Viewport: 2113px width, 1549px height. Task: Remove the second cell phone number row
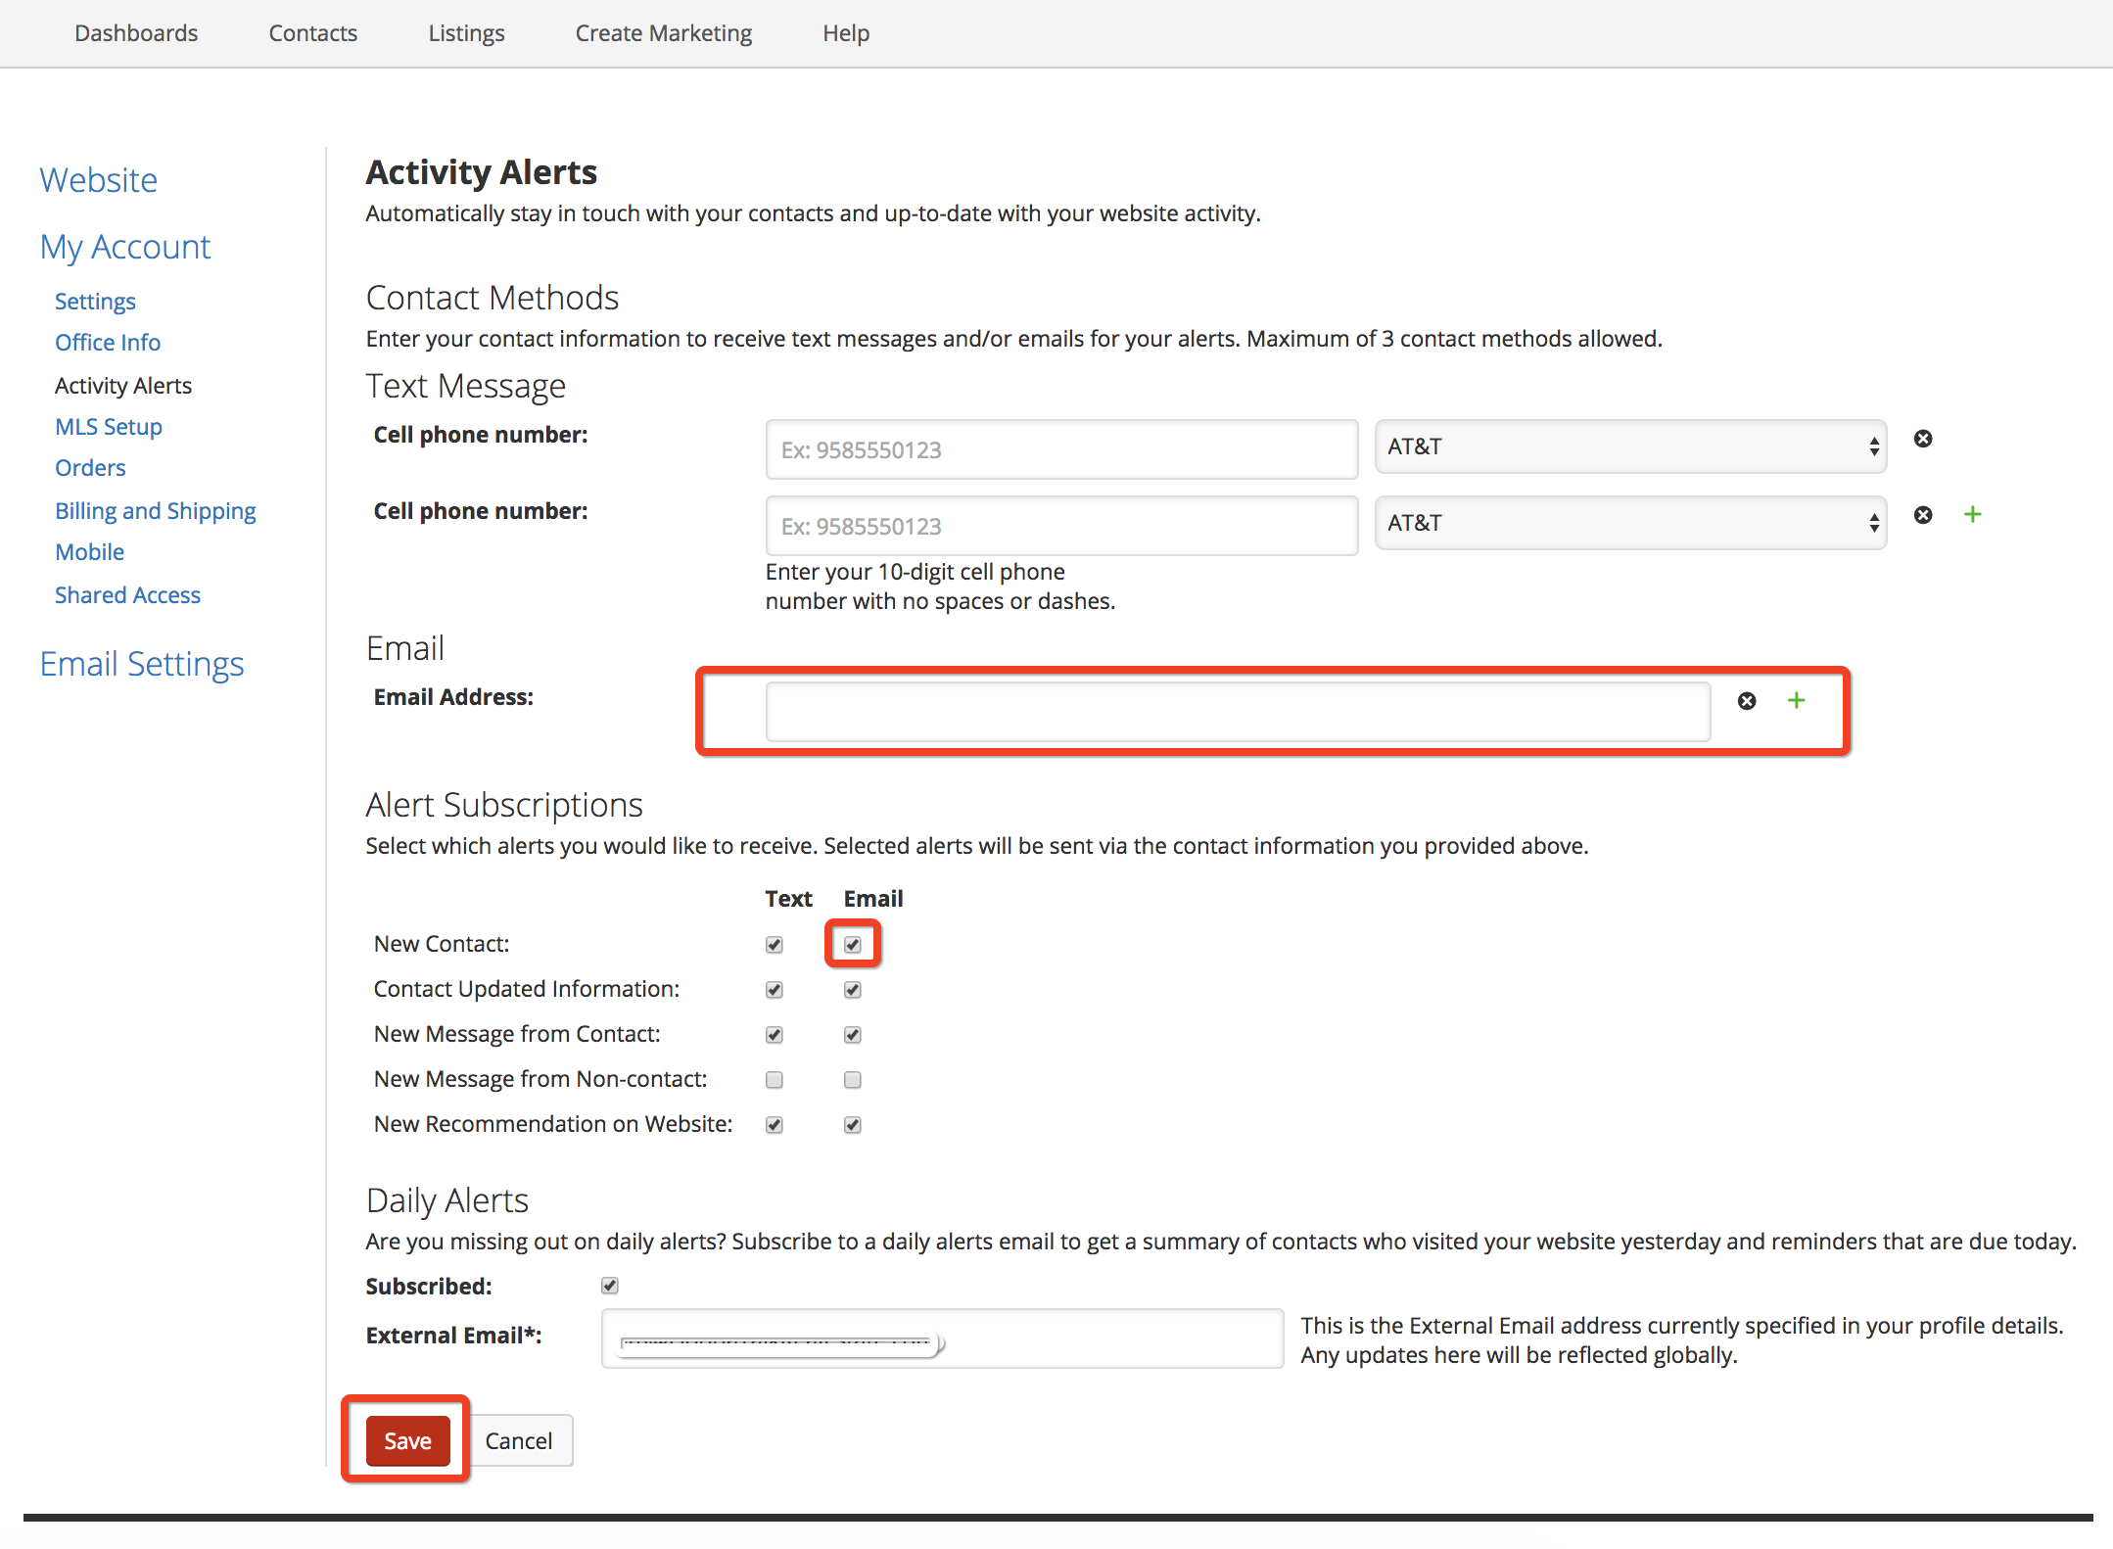tap(1923, 515)
